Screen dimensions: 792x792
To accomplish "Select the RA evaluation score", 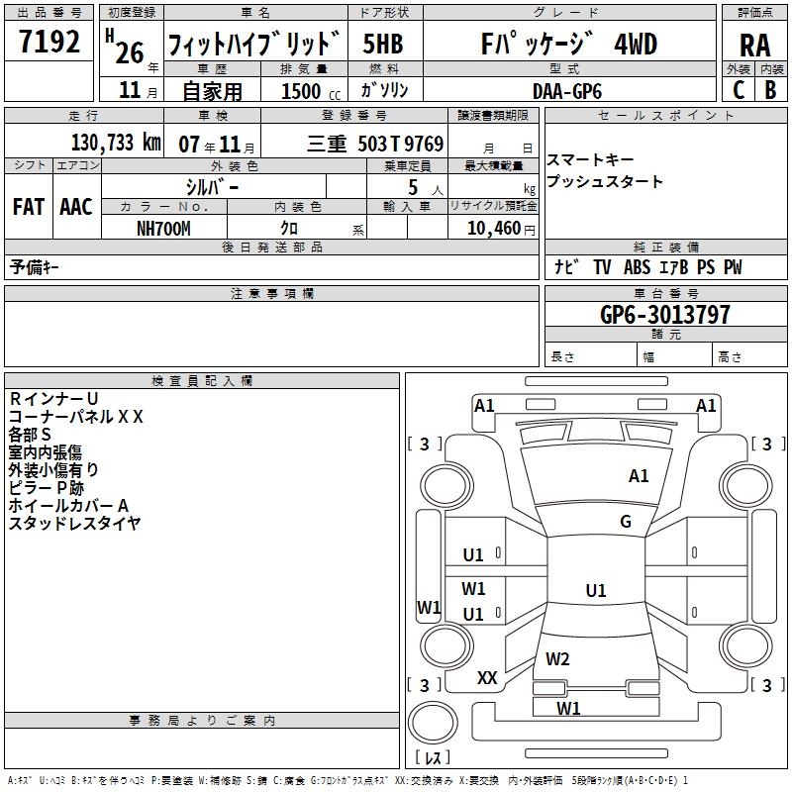I will pyautogui.click(x=754, y=45).
